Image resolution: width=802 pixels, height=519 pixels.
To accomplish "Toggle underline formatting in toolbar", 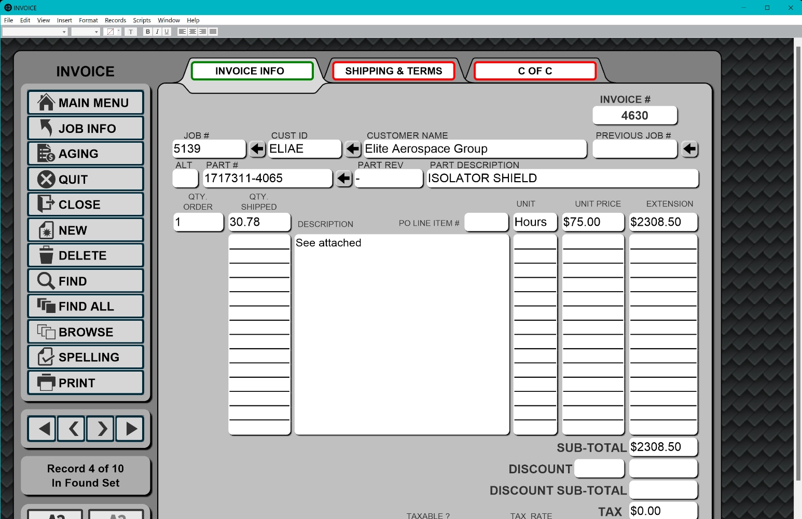I will tap(167, 32).
